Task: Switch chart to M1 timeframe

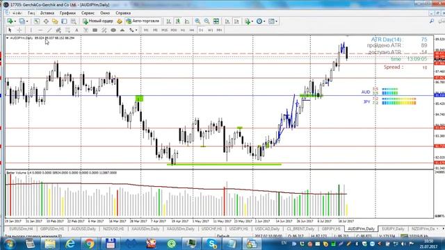Action: coord(146,30)
